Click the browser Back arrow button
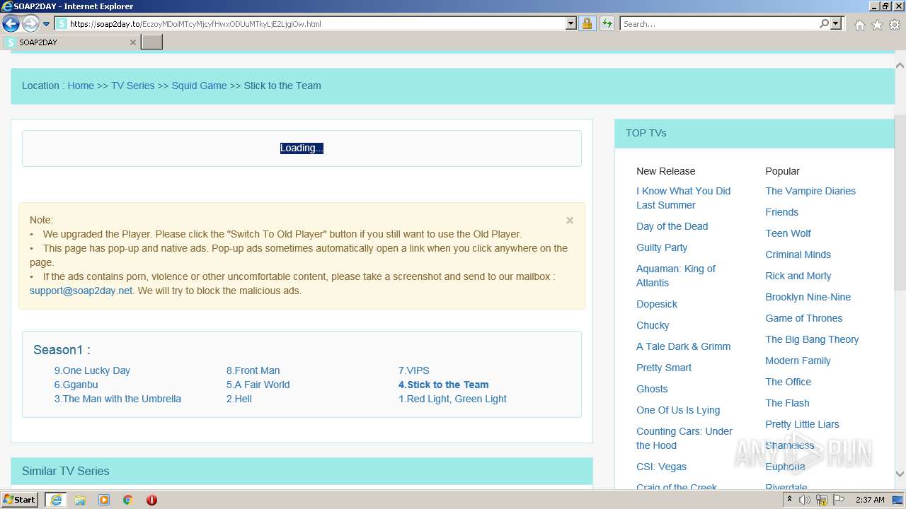This screenshot has height=509, width=906. click(x=11, y=24)
